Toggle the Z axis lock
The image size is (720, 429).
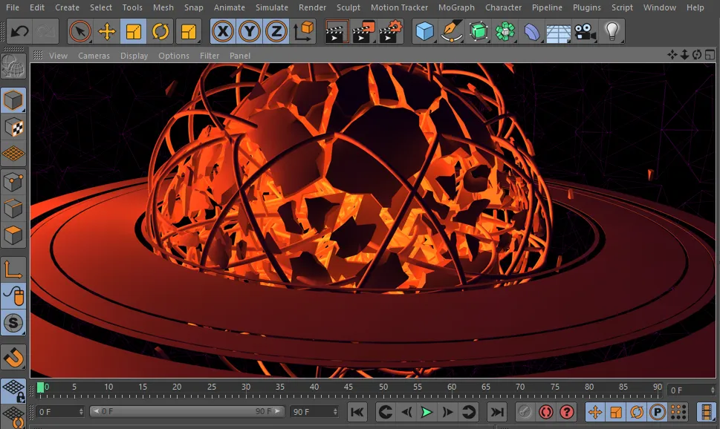pos(276,32)
